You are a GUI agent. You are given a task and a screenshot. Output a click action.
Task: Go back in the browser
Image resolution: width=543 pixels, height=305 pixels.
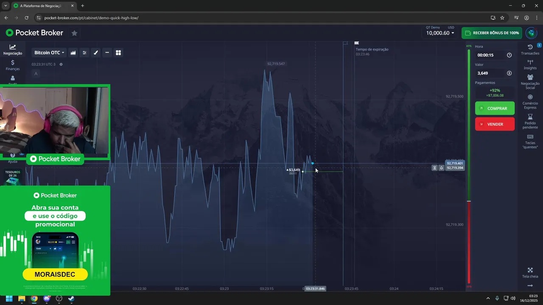tap(6, 18)
